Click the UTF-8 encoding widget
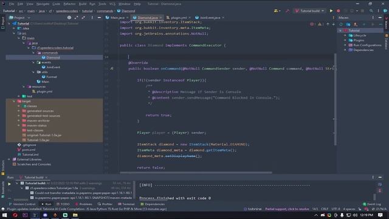This screenshot has height=219, width=389. [336, 209]
